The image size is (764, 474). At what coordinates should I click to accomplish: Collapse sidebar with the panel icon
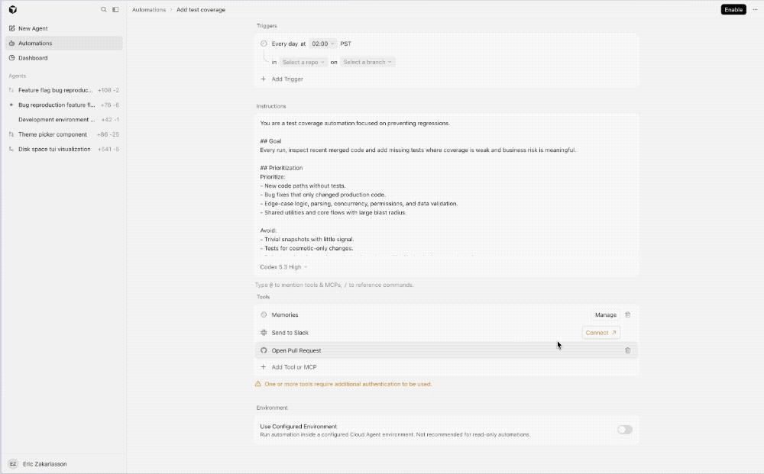(x=115, y=10)
